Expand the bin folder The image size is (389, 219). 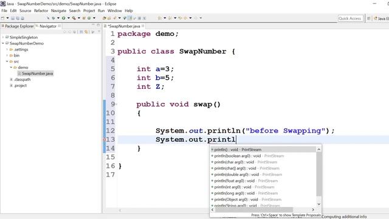(7, 55)
